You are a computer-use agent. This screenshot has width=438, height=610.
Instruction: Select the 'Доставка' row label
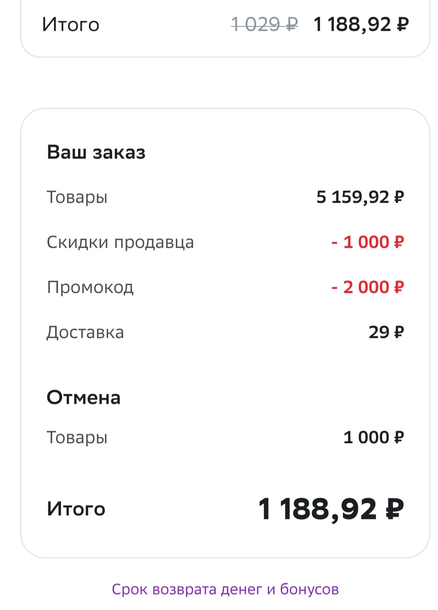point(85,333)
